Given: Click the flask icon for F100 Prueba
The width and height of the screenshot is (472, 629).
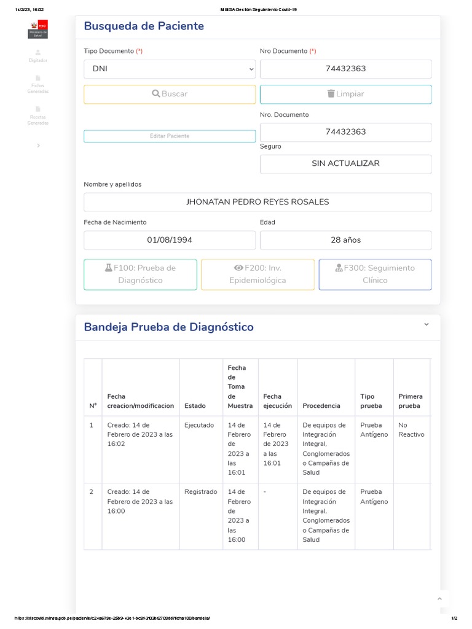Looking at the screenshot, I should 109,268.
